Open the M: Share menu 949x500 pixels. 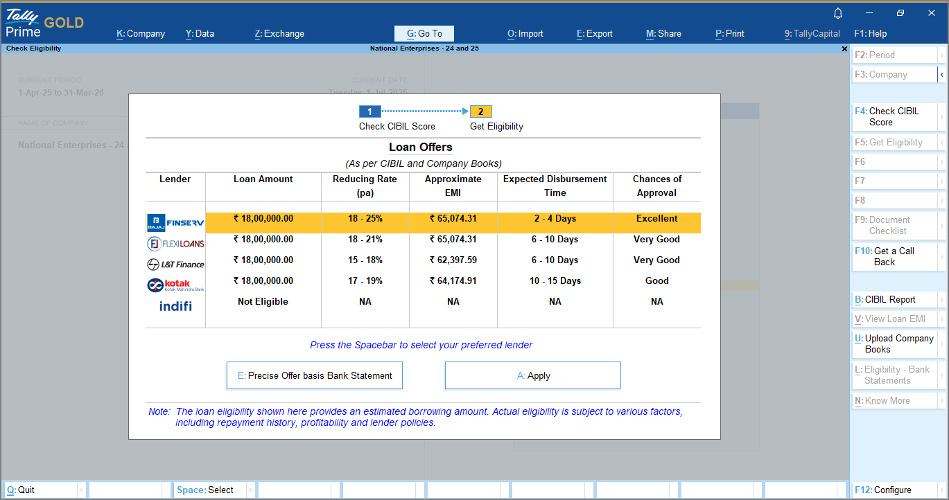(663, 33)
